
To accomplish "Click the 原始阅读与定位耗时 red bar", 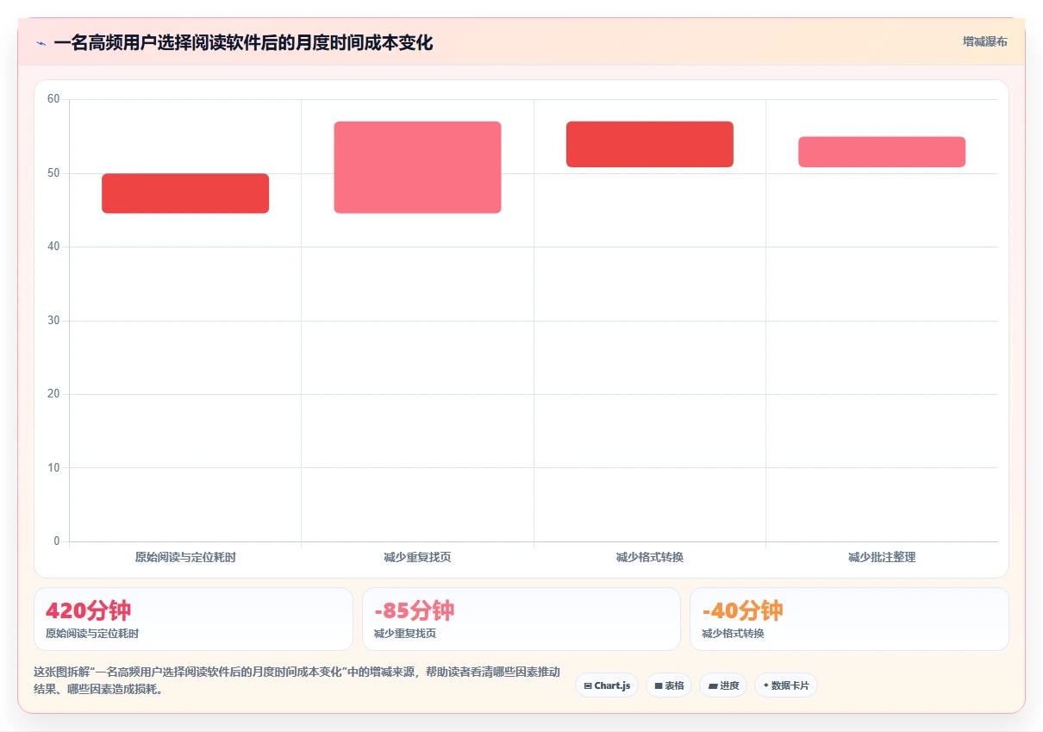I will click(185, 193).
